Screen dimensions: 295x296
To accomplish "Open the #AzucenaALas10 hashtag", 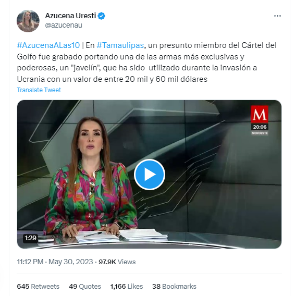I will pyautogui.click(x=48, y=45).
